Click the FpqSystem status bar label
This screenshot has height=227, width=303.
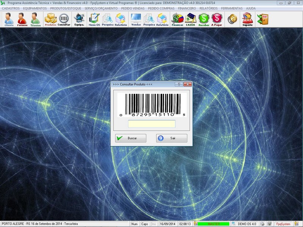283,224
